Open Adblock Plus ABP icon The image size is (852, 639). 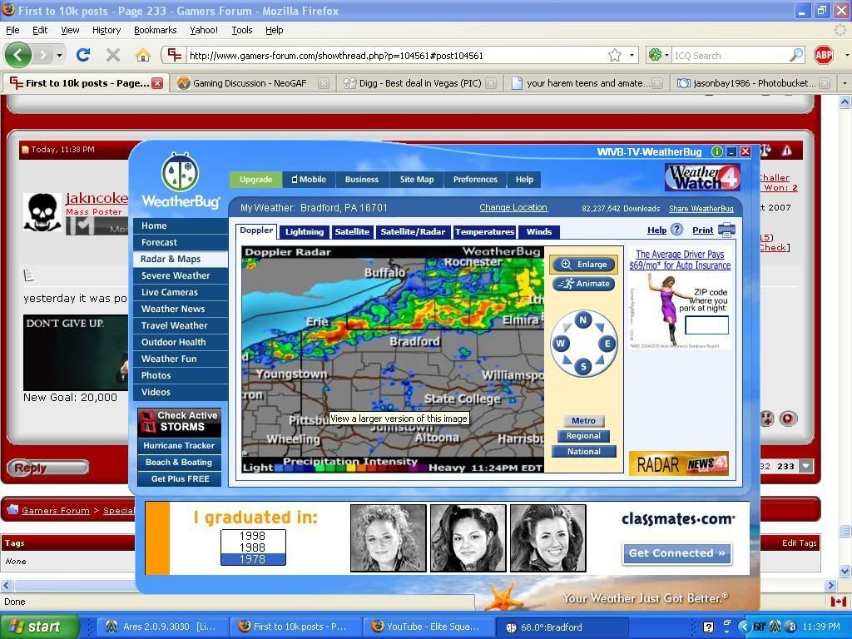pos(823,55)
